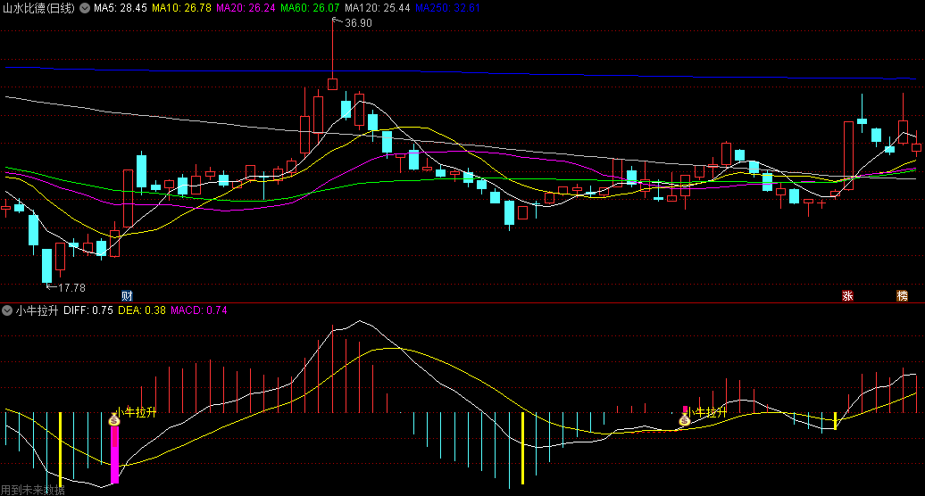Select the MA5 moving average label
This screenshot has width=925, height=496.
pos(121,8)
